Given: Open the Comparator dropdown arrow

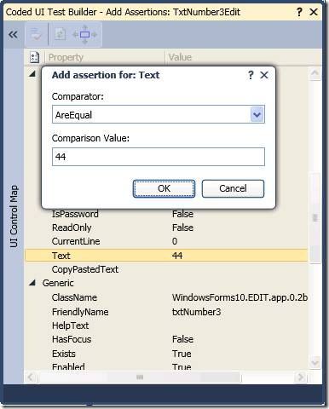Looking at the screenshot, I should pyautogui.click(x=257, y=114).
